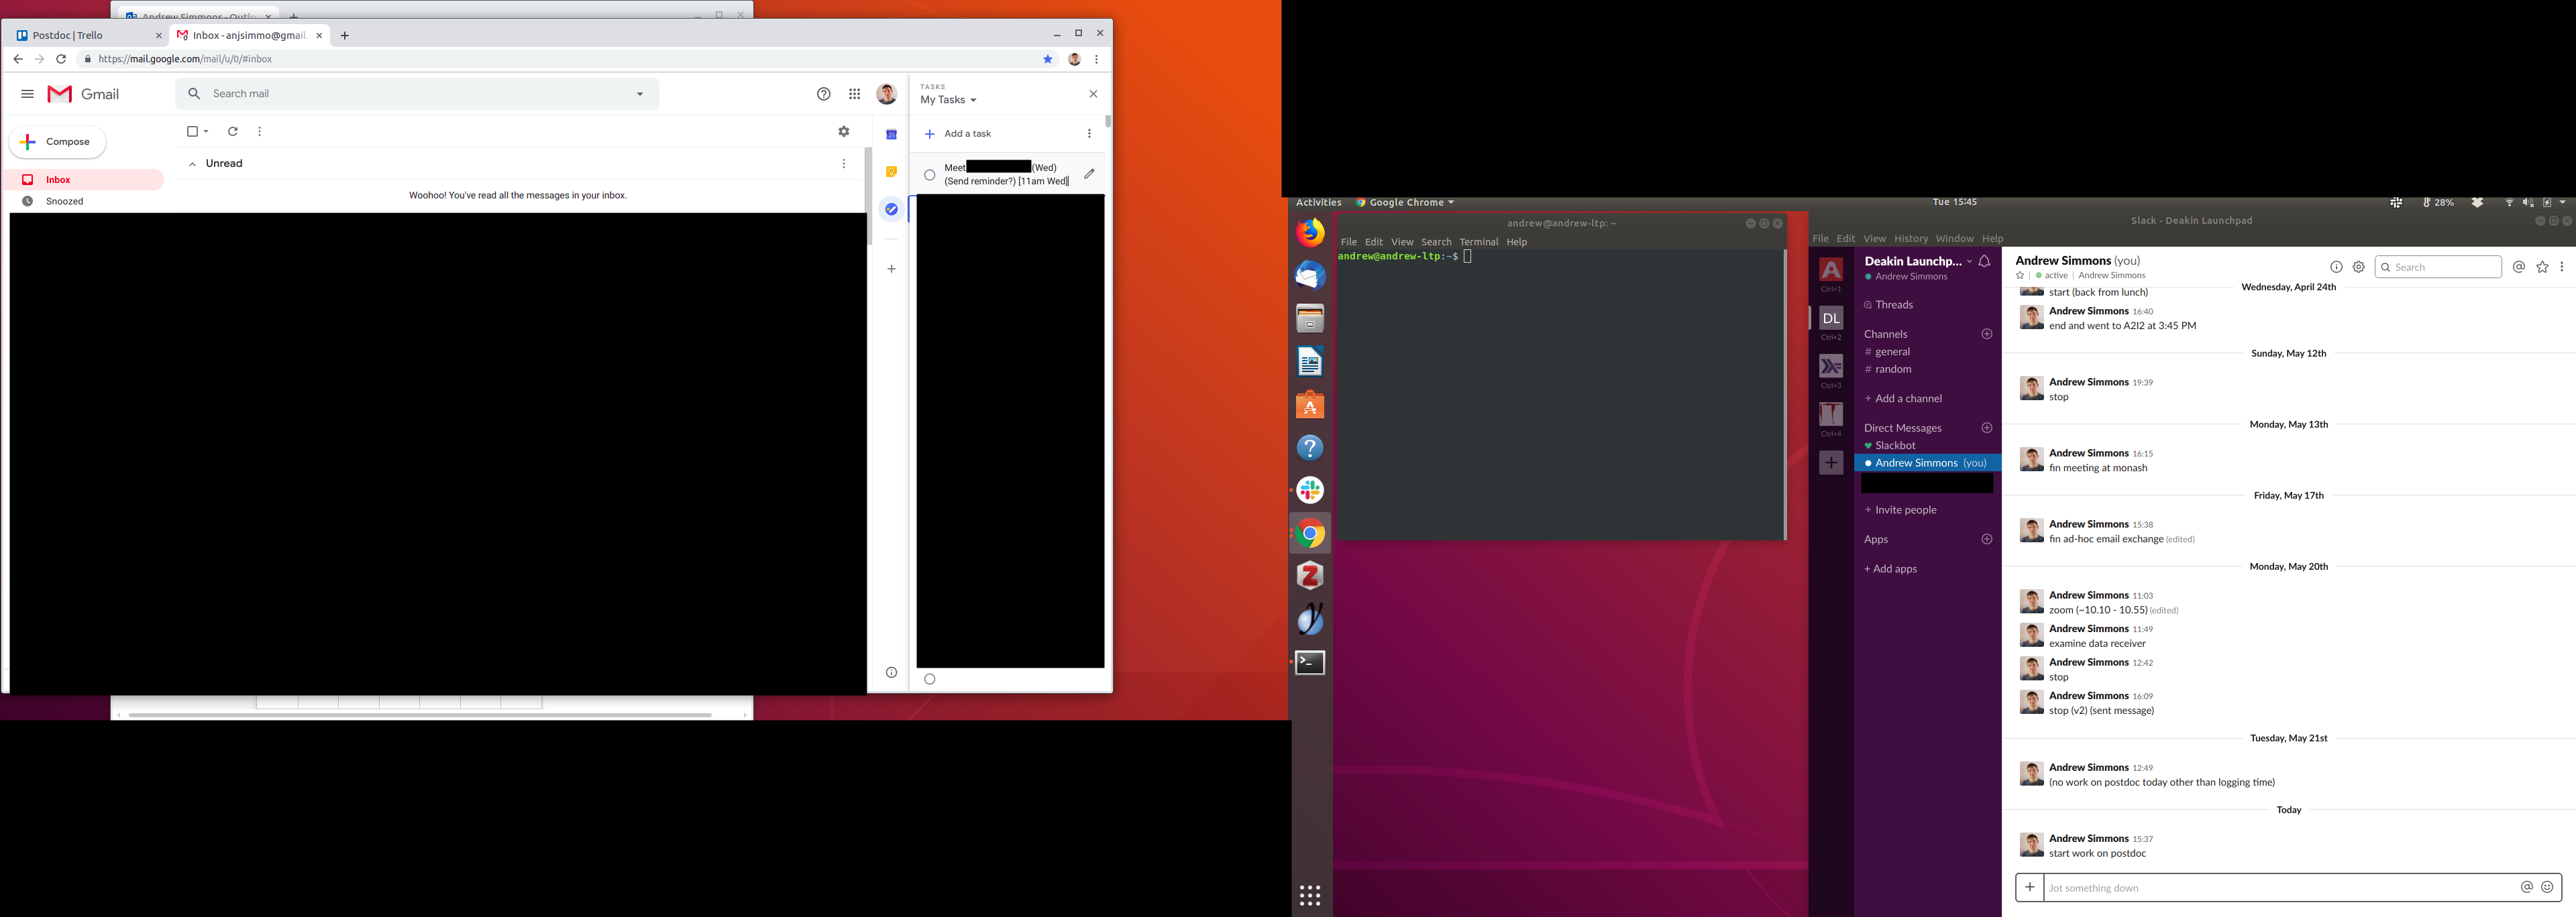2576x917 pixels.
Task: Mark the Meet task as complete
Action: coord(930,175)
